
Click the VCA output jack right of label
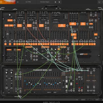click(87, 24)
